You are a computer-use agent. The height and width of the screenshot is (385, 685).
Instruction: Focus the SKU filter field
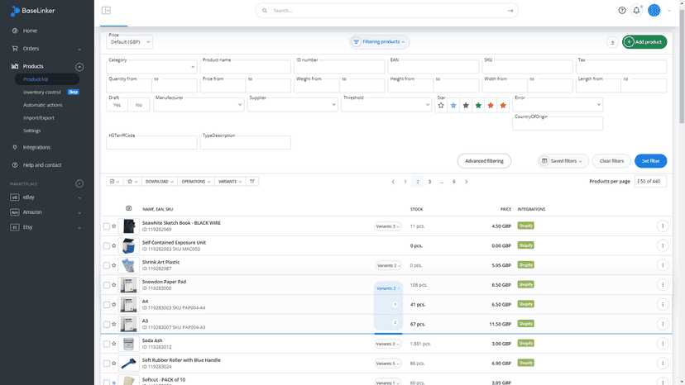point(527,67)
